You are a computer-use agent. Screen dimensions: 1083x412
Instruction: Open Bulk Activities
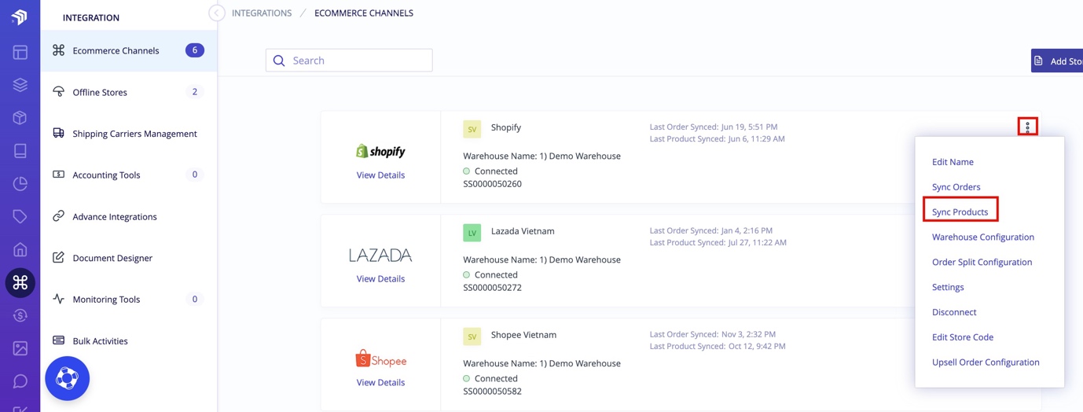point(129,340)
